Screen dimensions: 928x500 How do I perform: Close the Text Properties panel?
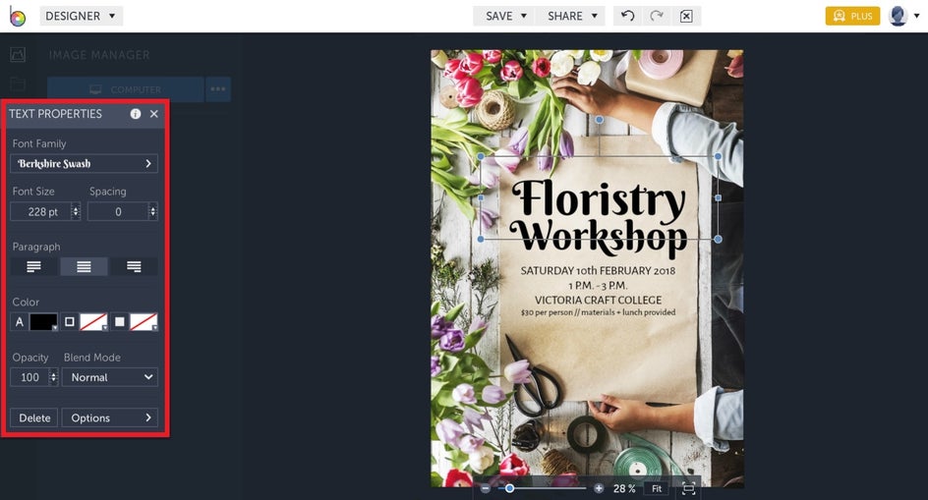point(154,114)
